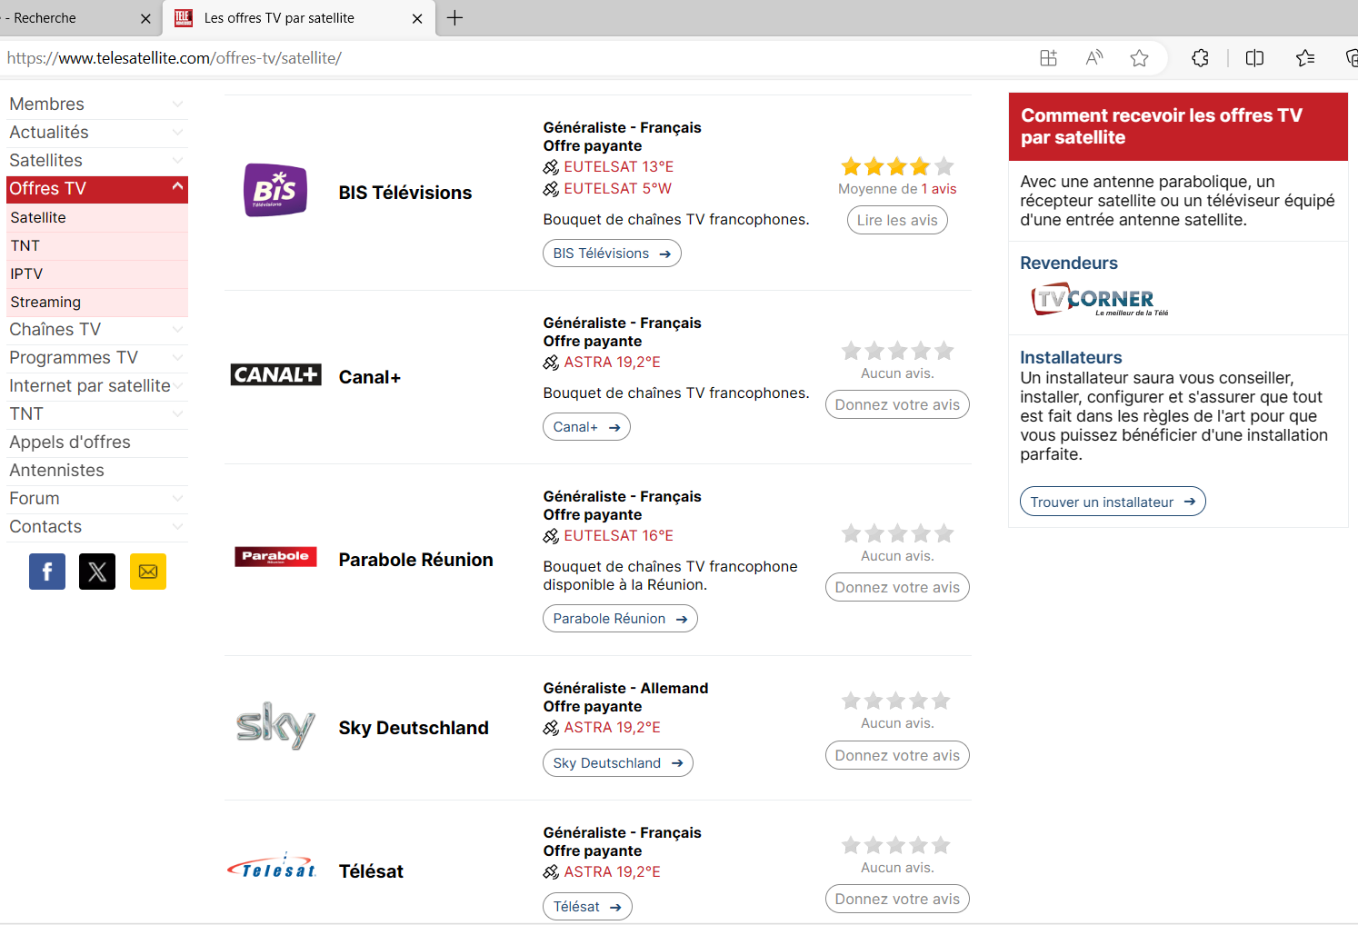The width and height of the screenshot is (1358, 925).
Task: Select the Satellite submenu item
Action: [97, 218]
